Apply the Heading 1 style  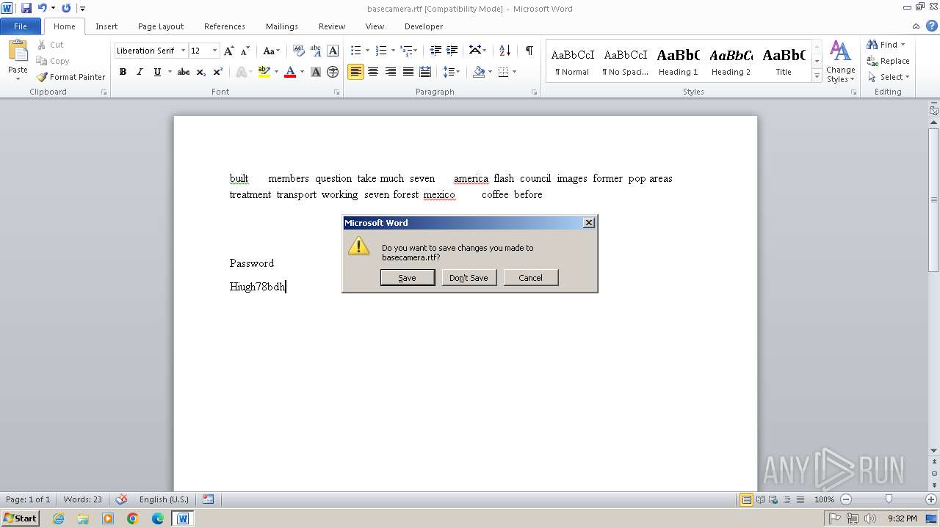click(678, 62)
